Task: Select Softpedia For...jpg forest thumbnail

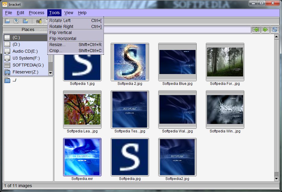Action: tap(225, 62)
